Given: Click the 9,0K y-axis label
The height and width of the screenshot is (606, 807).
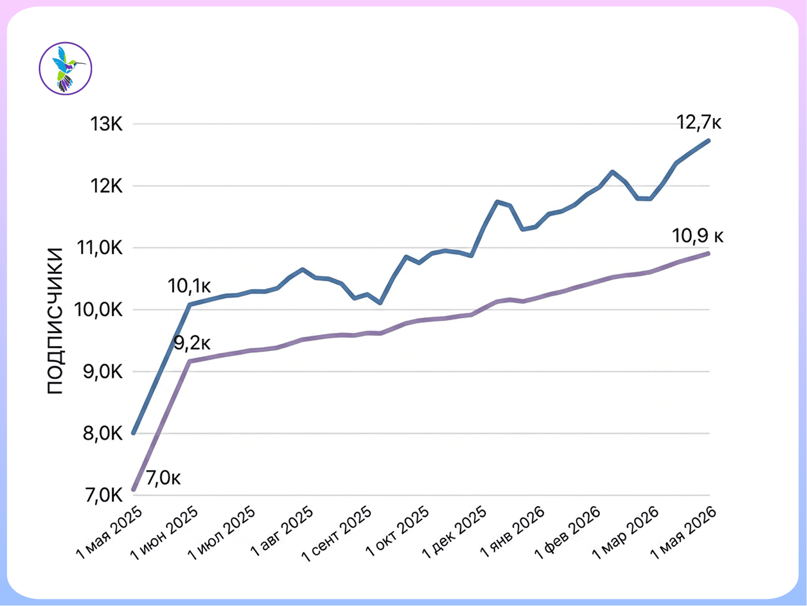Looking at the screenshot, I should tap(103, 371).
